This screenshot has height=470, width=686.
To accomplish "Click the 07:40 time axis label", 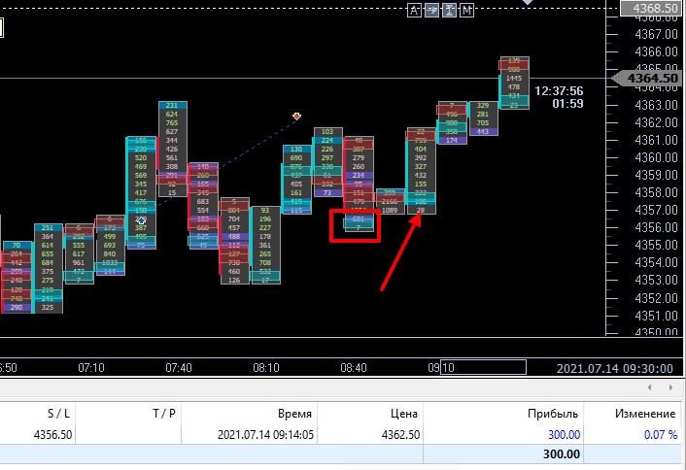I will click(x=179, y=368).
